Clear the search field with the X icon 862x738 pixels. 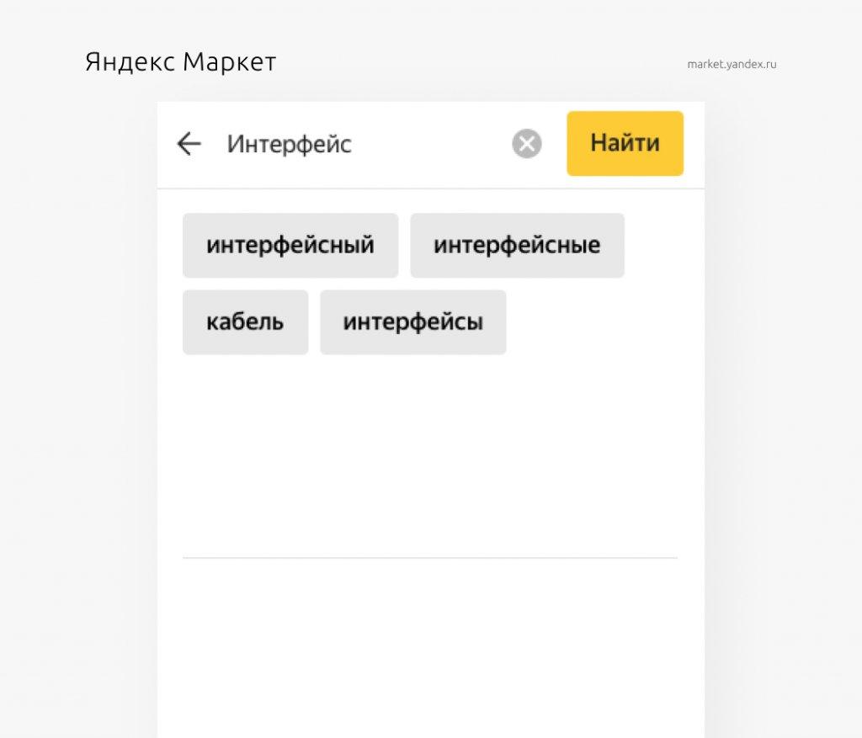click(527, 144)
